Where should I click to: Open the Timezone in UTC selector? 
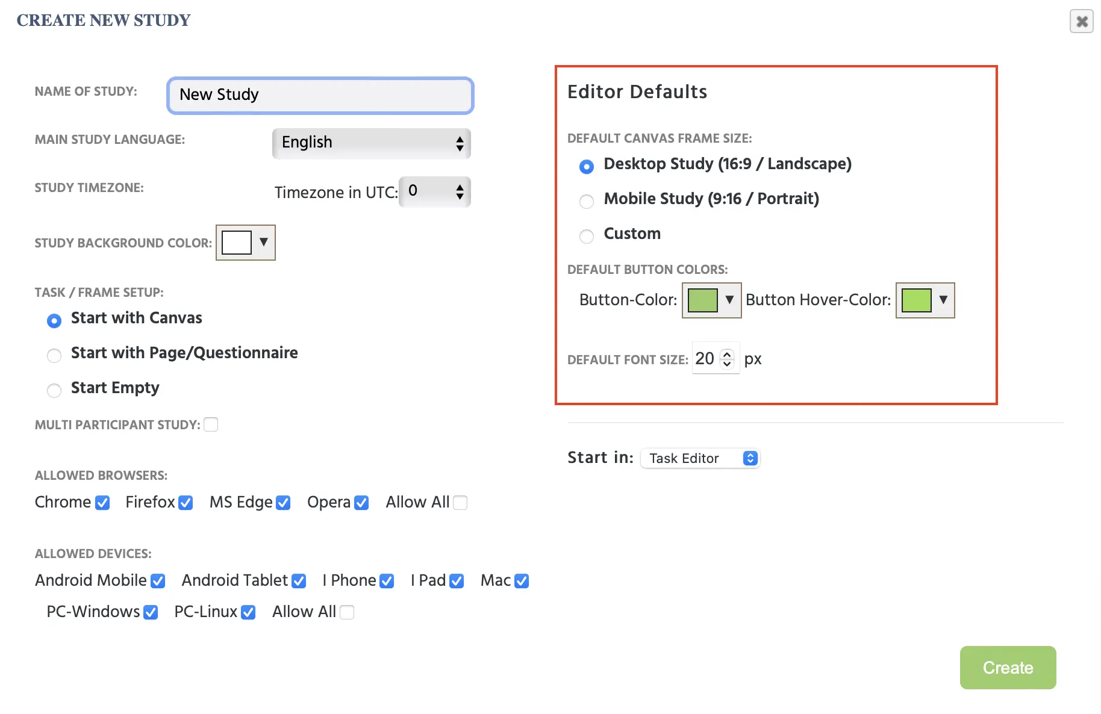[434, 192]
